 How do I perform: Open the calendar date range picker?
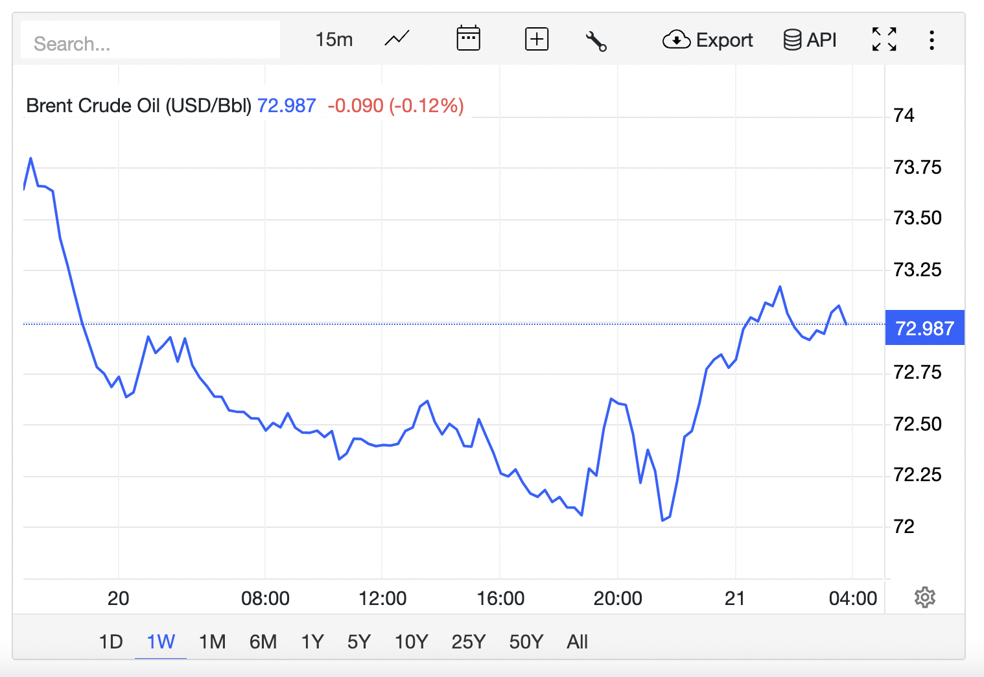(x=468, y=38)
